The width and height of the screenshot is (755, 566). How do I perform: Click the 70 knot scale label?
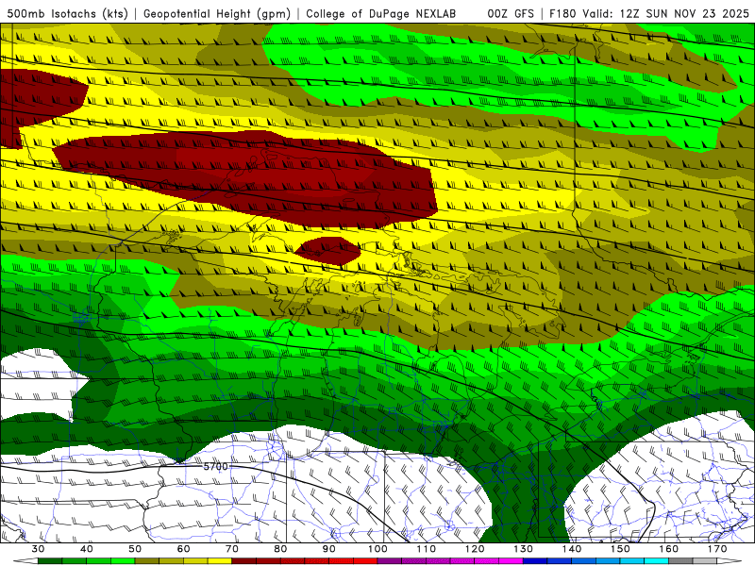[x=232, y=549]
